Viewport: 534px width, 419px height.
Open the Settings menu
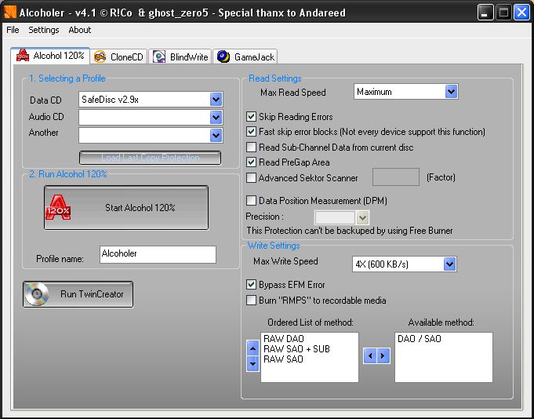(x=44, y=30)
